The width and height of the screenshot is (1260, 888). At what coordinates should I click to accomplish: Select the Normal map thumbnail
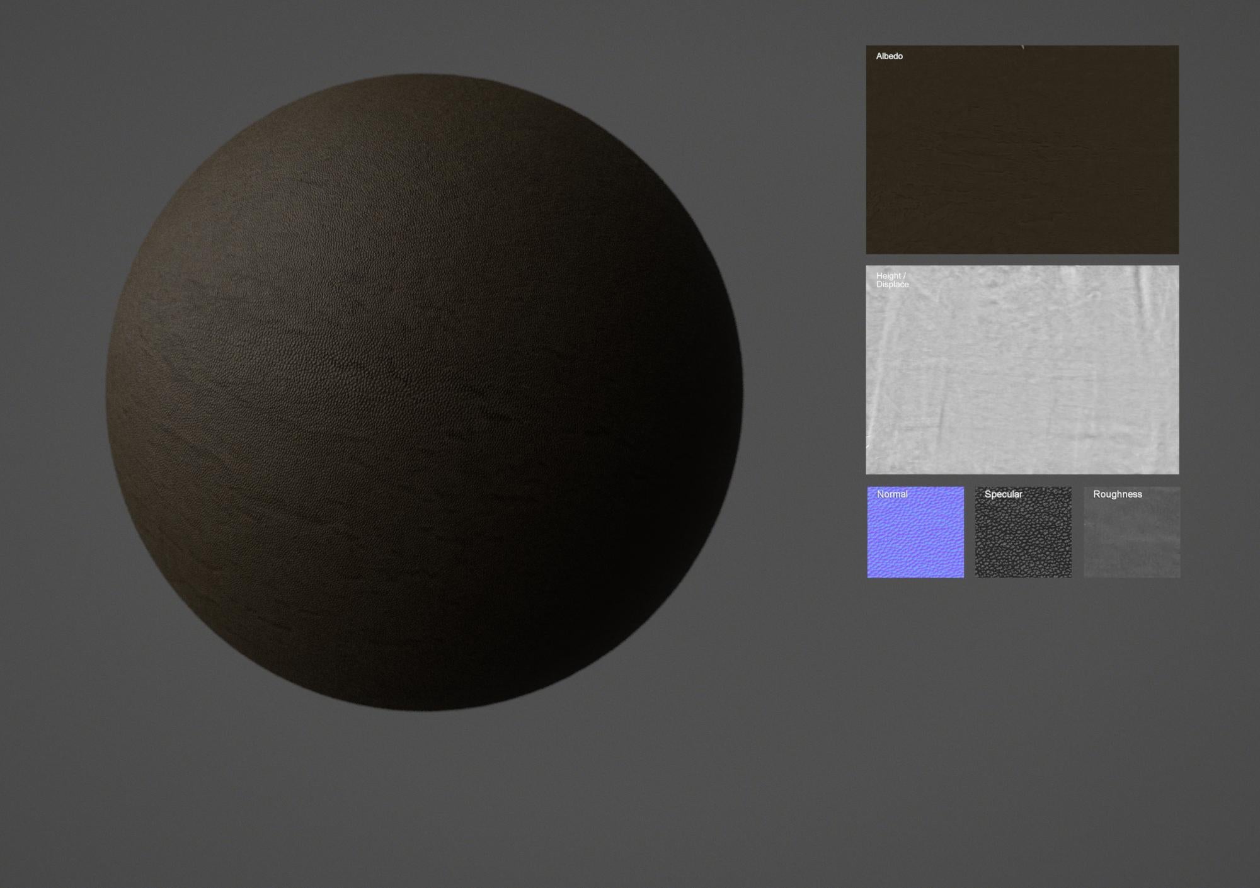(915, 532)
